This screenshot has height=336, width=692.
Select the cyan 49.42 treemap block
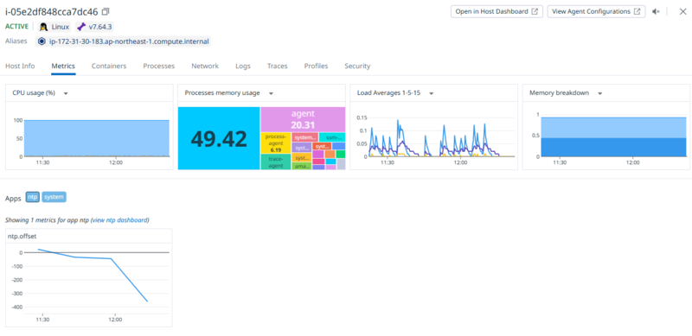219,138
